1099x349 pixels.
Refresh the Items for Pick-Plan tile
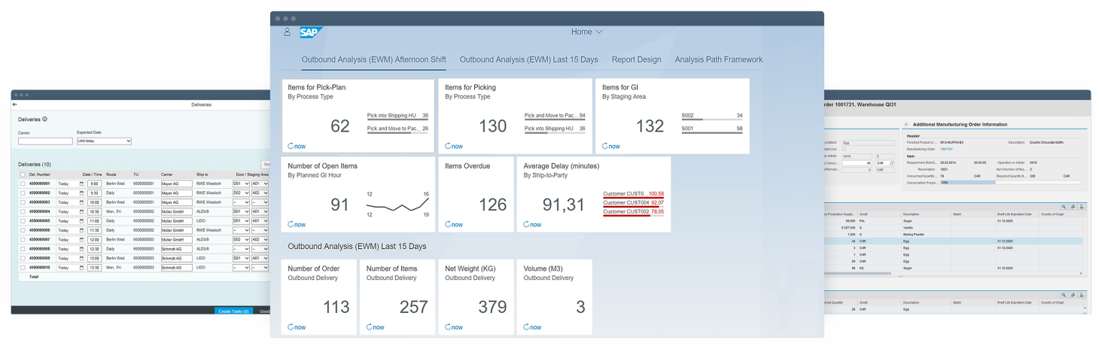click(297, 146)
